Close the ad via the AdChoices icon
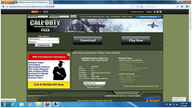This screenshot has width=192, height=108. 69,55
